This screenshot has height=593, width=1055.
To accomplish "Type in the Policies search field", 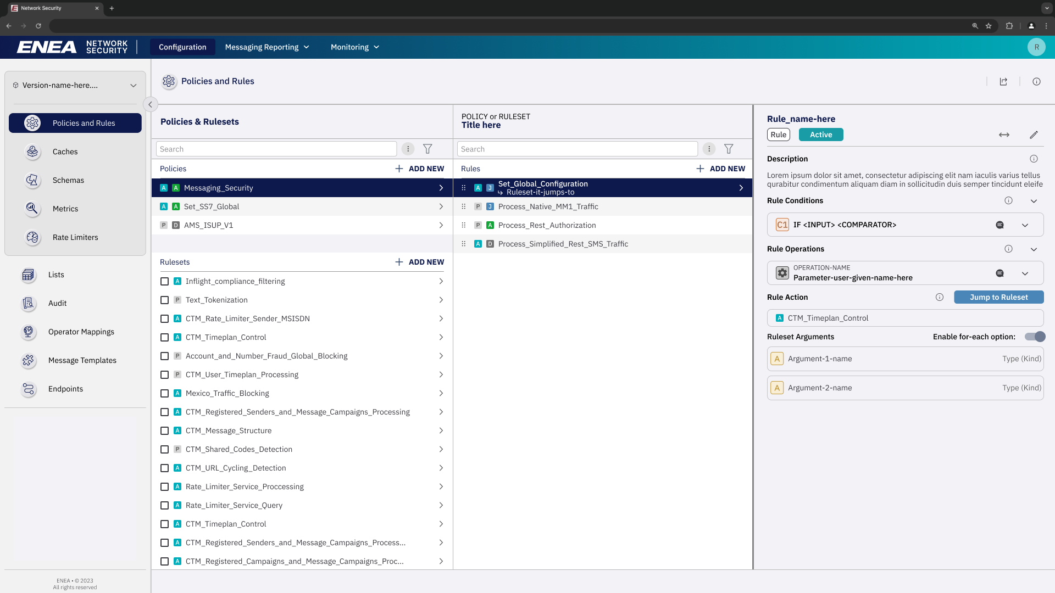I will (276, 149).
